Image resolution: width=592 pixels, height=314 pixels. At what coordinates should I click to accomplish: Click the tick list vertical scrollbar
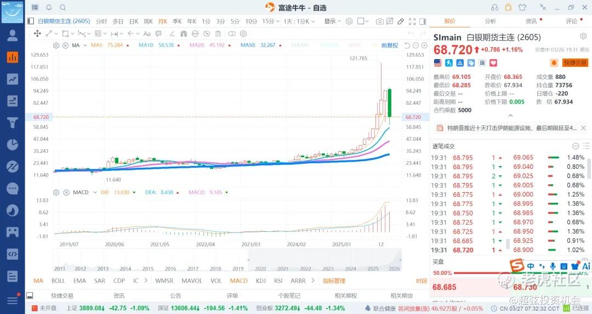[x=588, y=168]
